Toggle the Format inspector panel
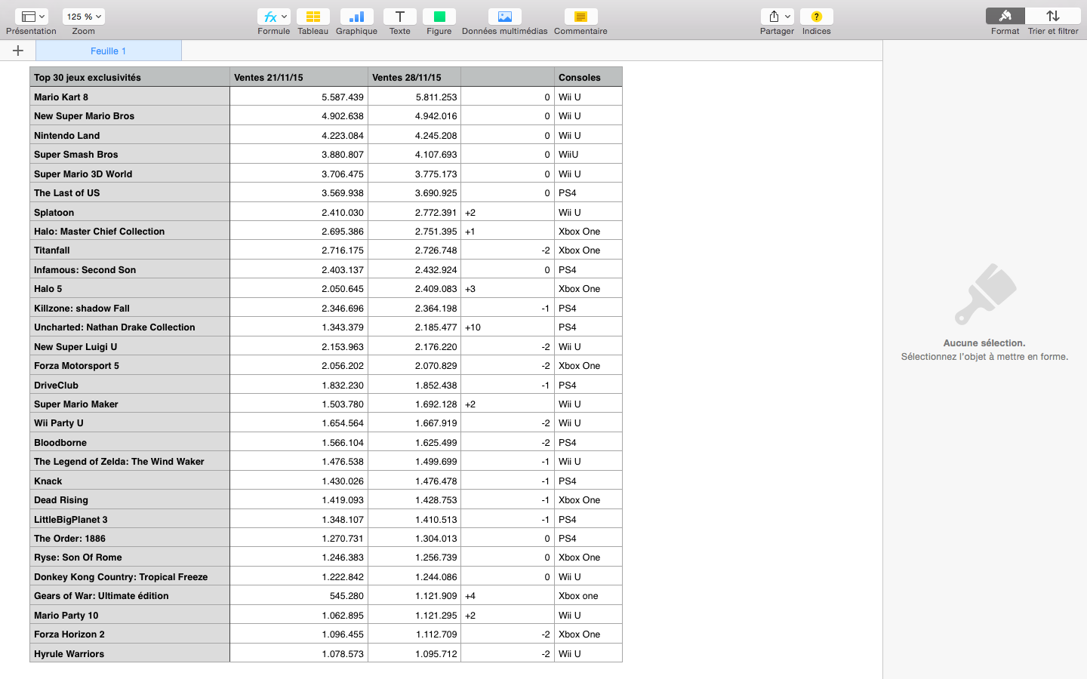The height and width of the screenshot is (679, 1087). (1005, 16)
